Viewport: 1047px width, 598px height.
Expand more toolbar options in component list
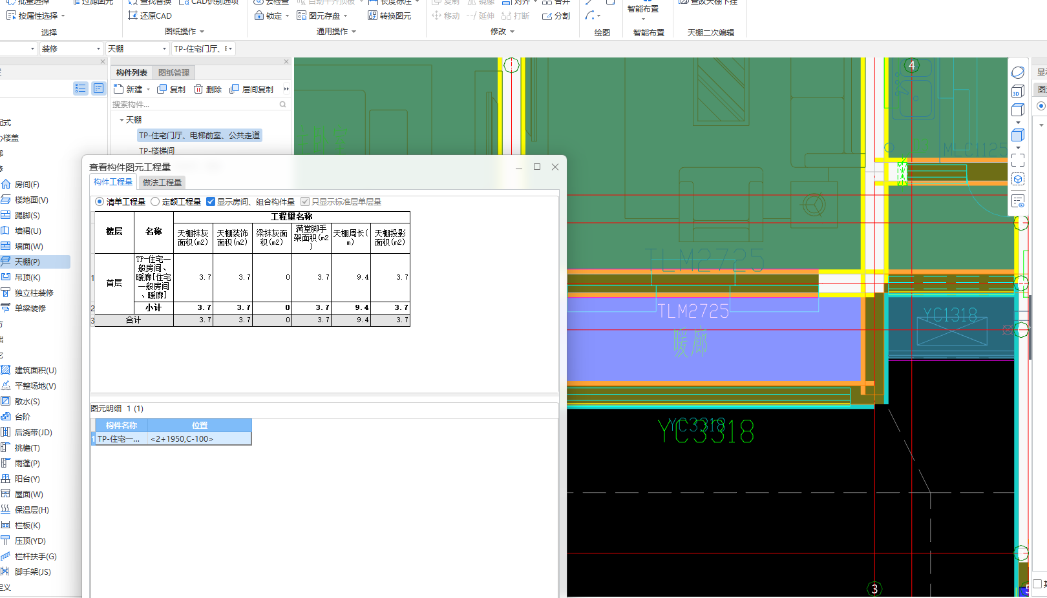[x=286, y=89]
